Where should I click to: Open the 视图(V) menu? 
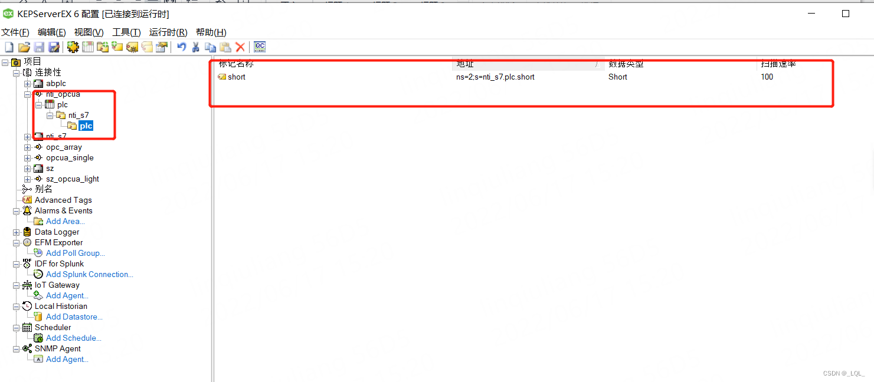coord(89,32)
